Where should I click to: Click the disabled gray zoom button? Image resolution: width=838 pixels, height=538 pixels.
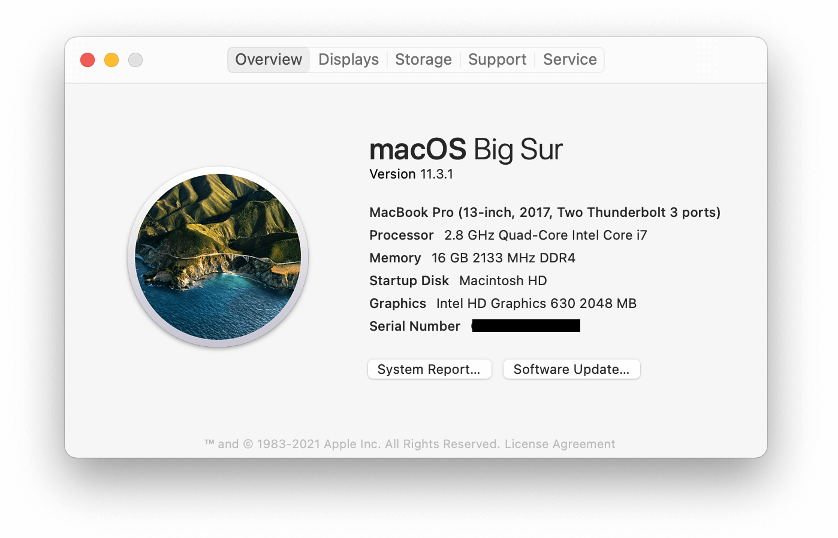135,60
